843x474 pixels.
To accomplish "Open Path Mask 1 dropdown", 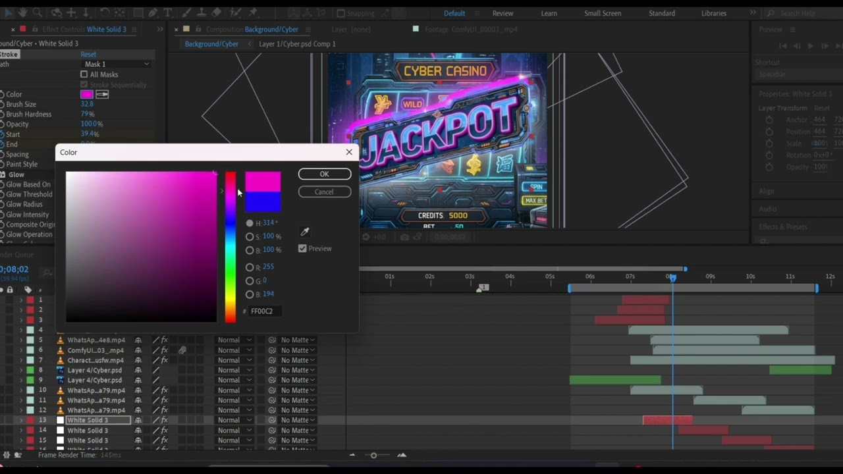I will click(117, 64).
